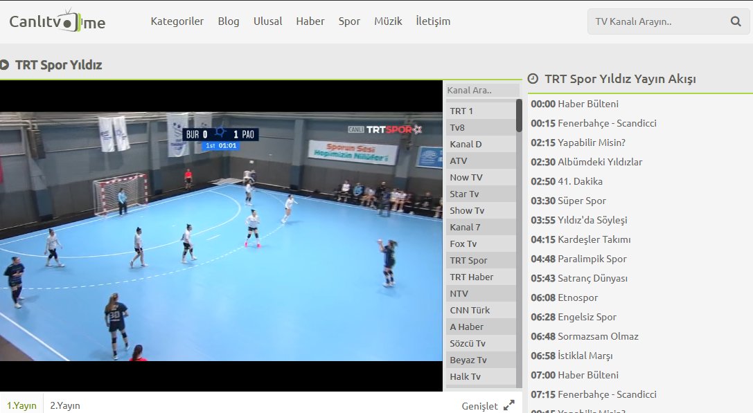
Task: Click the Genişlet button
Action: (488, 406)
